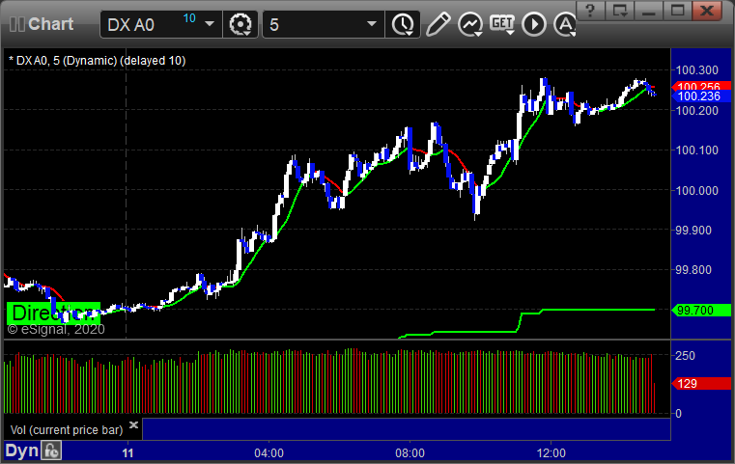Toggle the Dyn dynamic scaling label
Viewport: 735px width, 464px height.
click(x=21, y=450)
